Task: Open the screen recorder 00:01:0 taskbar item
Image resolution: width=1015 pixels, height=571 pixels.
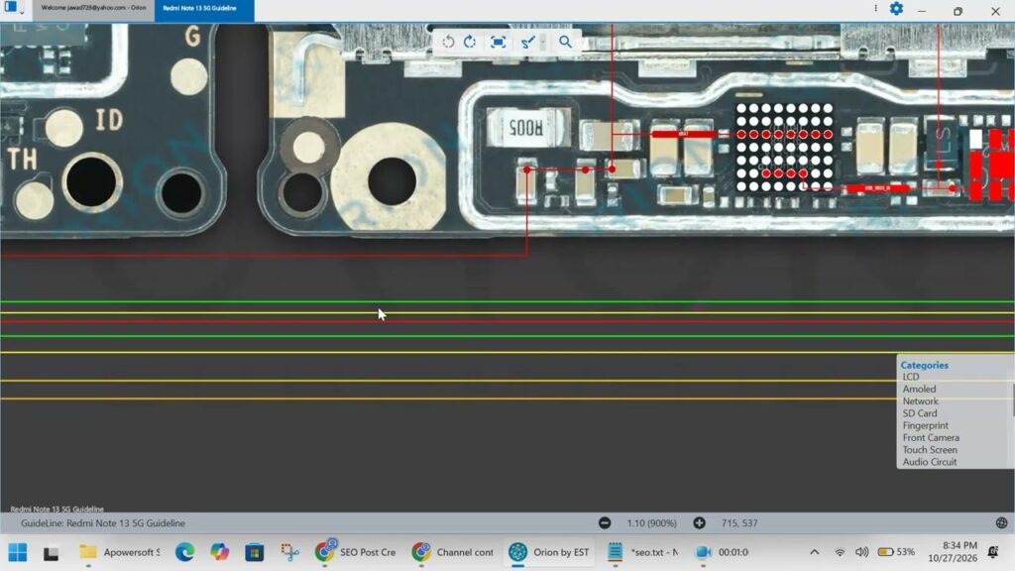Action: pos(722,552)
